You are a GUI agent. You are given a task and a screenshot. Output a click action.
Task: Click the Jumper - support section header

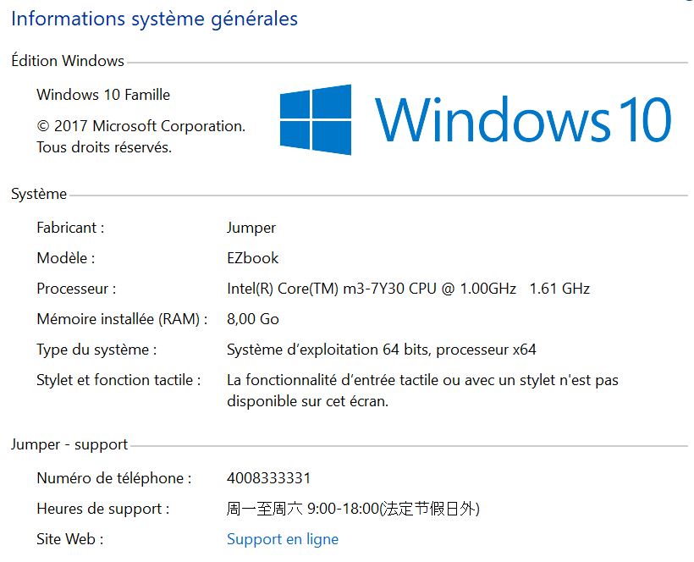pos(69,444)
